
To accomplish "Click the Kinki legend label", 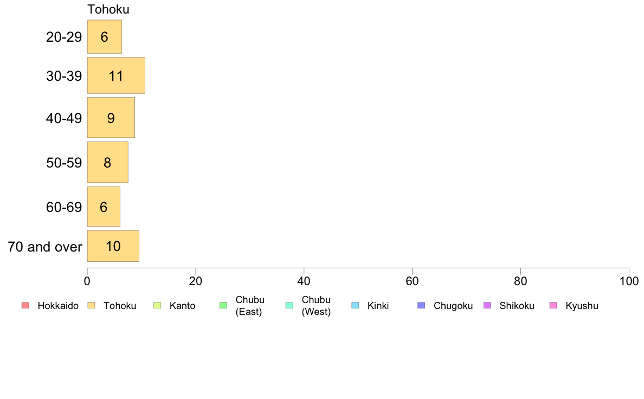I will click(x=378, y=306).
